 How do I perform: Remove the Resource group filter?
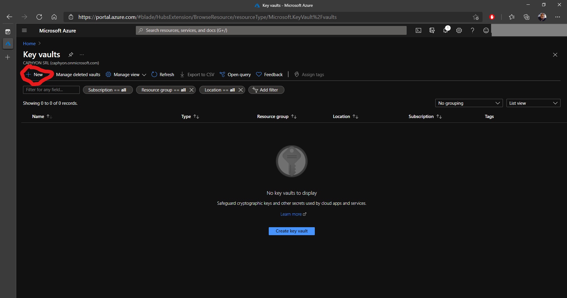click(191, 90)
